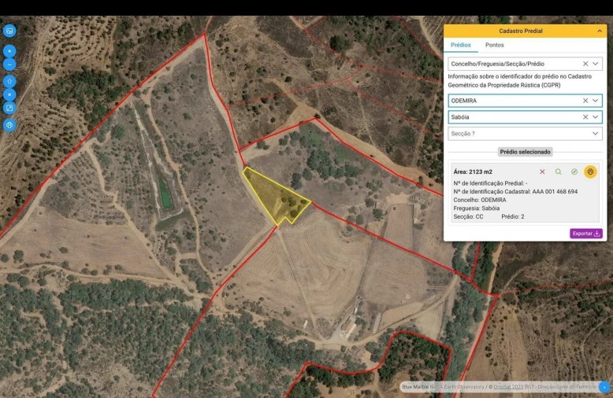Print the selected prédio with yellow button
613x398 pixels.
coord(590,171)
